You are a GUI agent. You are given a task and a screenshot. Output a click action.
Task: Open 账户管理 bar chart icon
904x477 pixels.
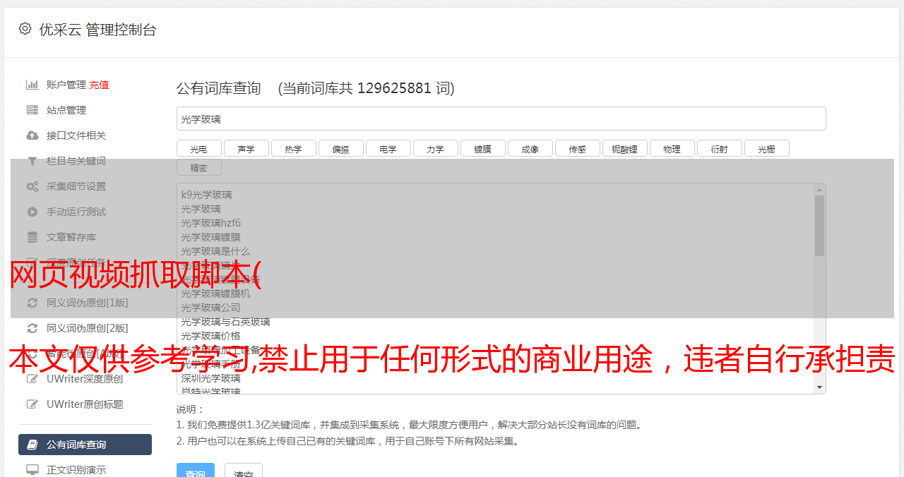tap(32, 85)
